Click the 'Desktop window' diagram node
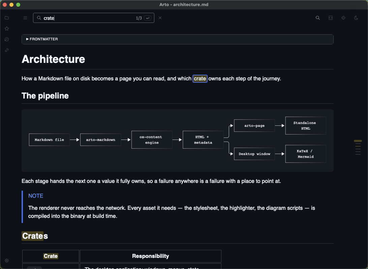Viewport: 368px width, 269px height. pos(254,154)
